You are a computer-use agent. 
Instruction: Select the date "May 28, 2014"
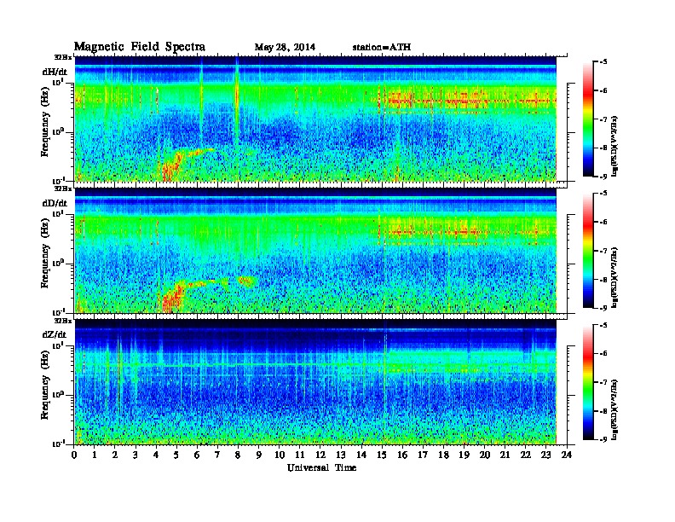click(285, 48)
